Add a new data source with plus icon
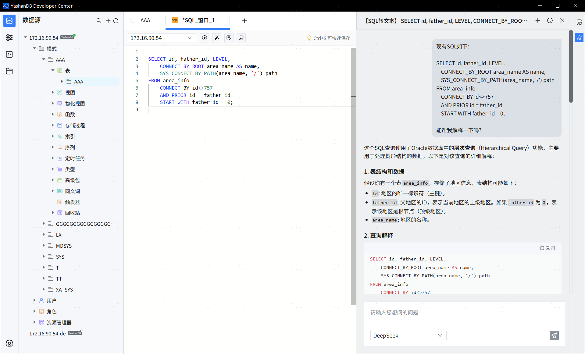This screenshot has width=585, height=354. (x=108, y=21)
